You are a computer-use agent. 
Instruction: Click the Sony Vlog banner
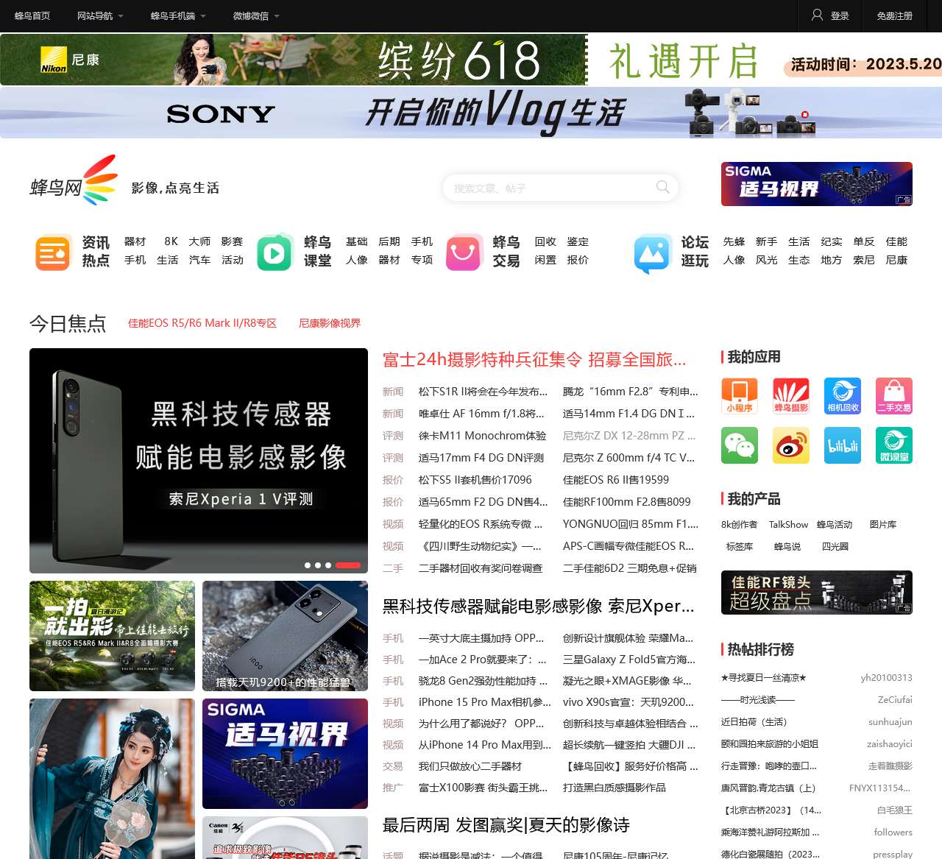[x=471, y=113]
